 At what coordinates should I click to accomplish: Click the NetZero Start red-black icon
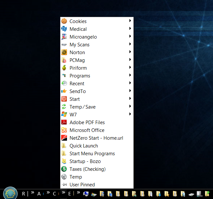click(64, 138)
